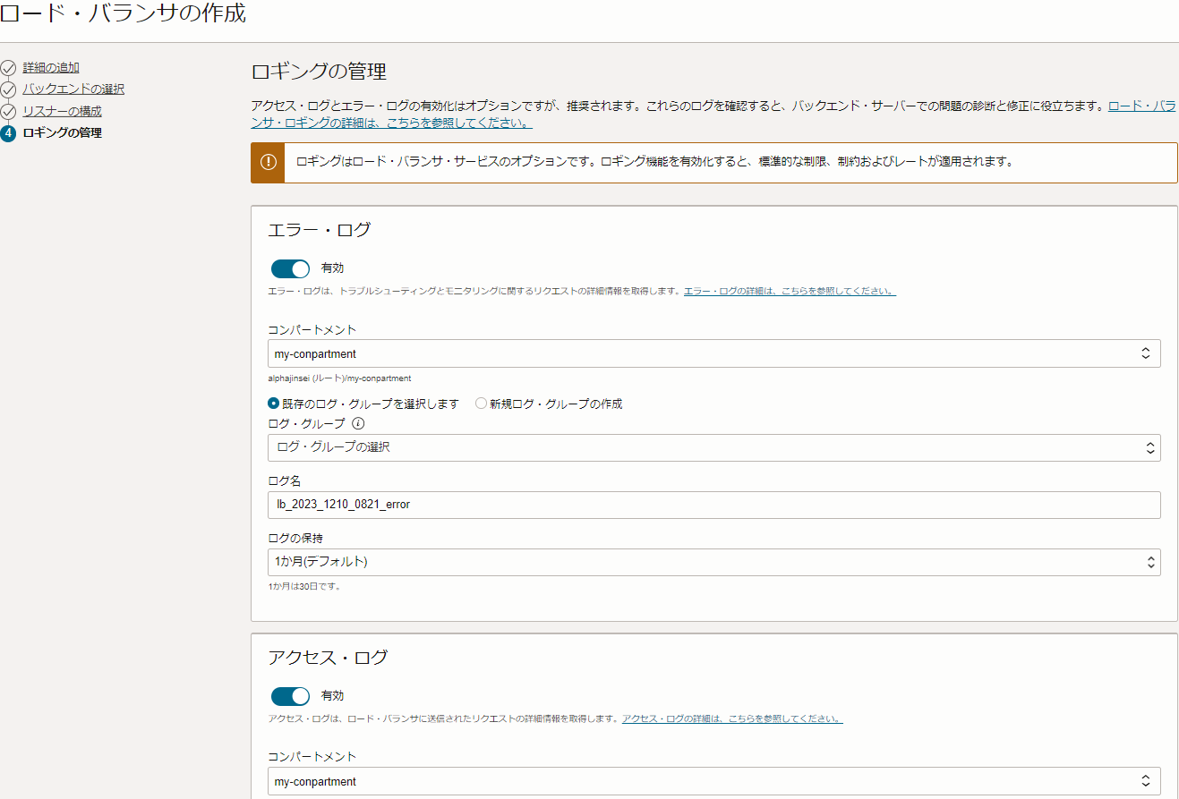Viewport: 1179px width, 799px height.
Task: Click the checkmark icon beside リスナーの構成 step
Action: click(8, 112)
